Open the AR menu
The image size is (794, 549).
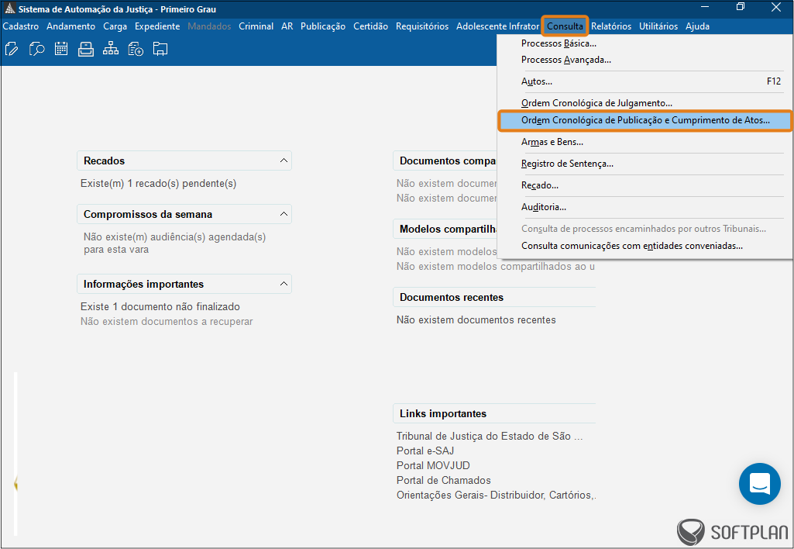click(287, 26)
